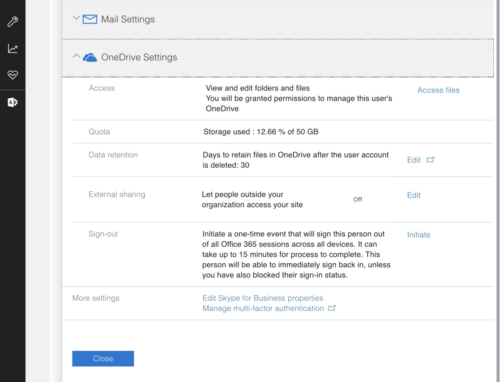Click the OneDrive cloud icon

pos(89,57)
